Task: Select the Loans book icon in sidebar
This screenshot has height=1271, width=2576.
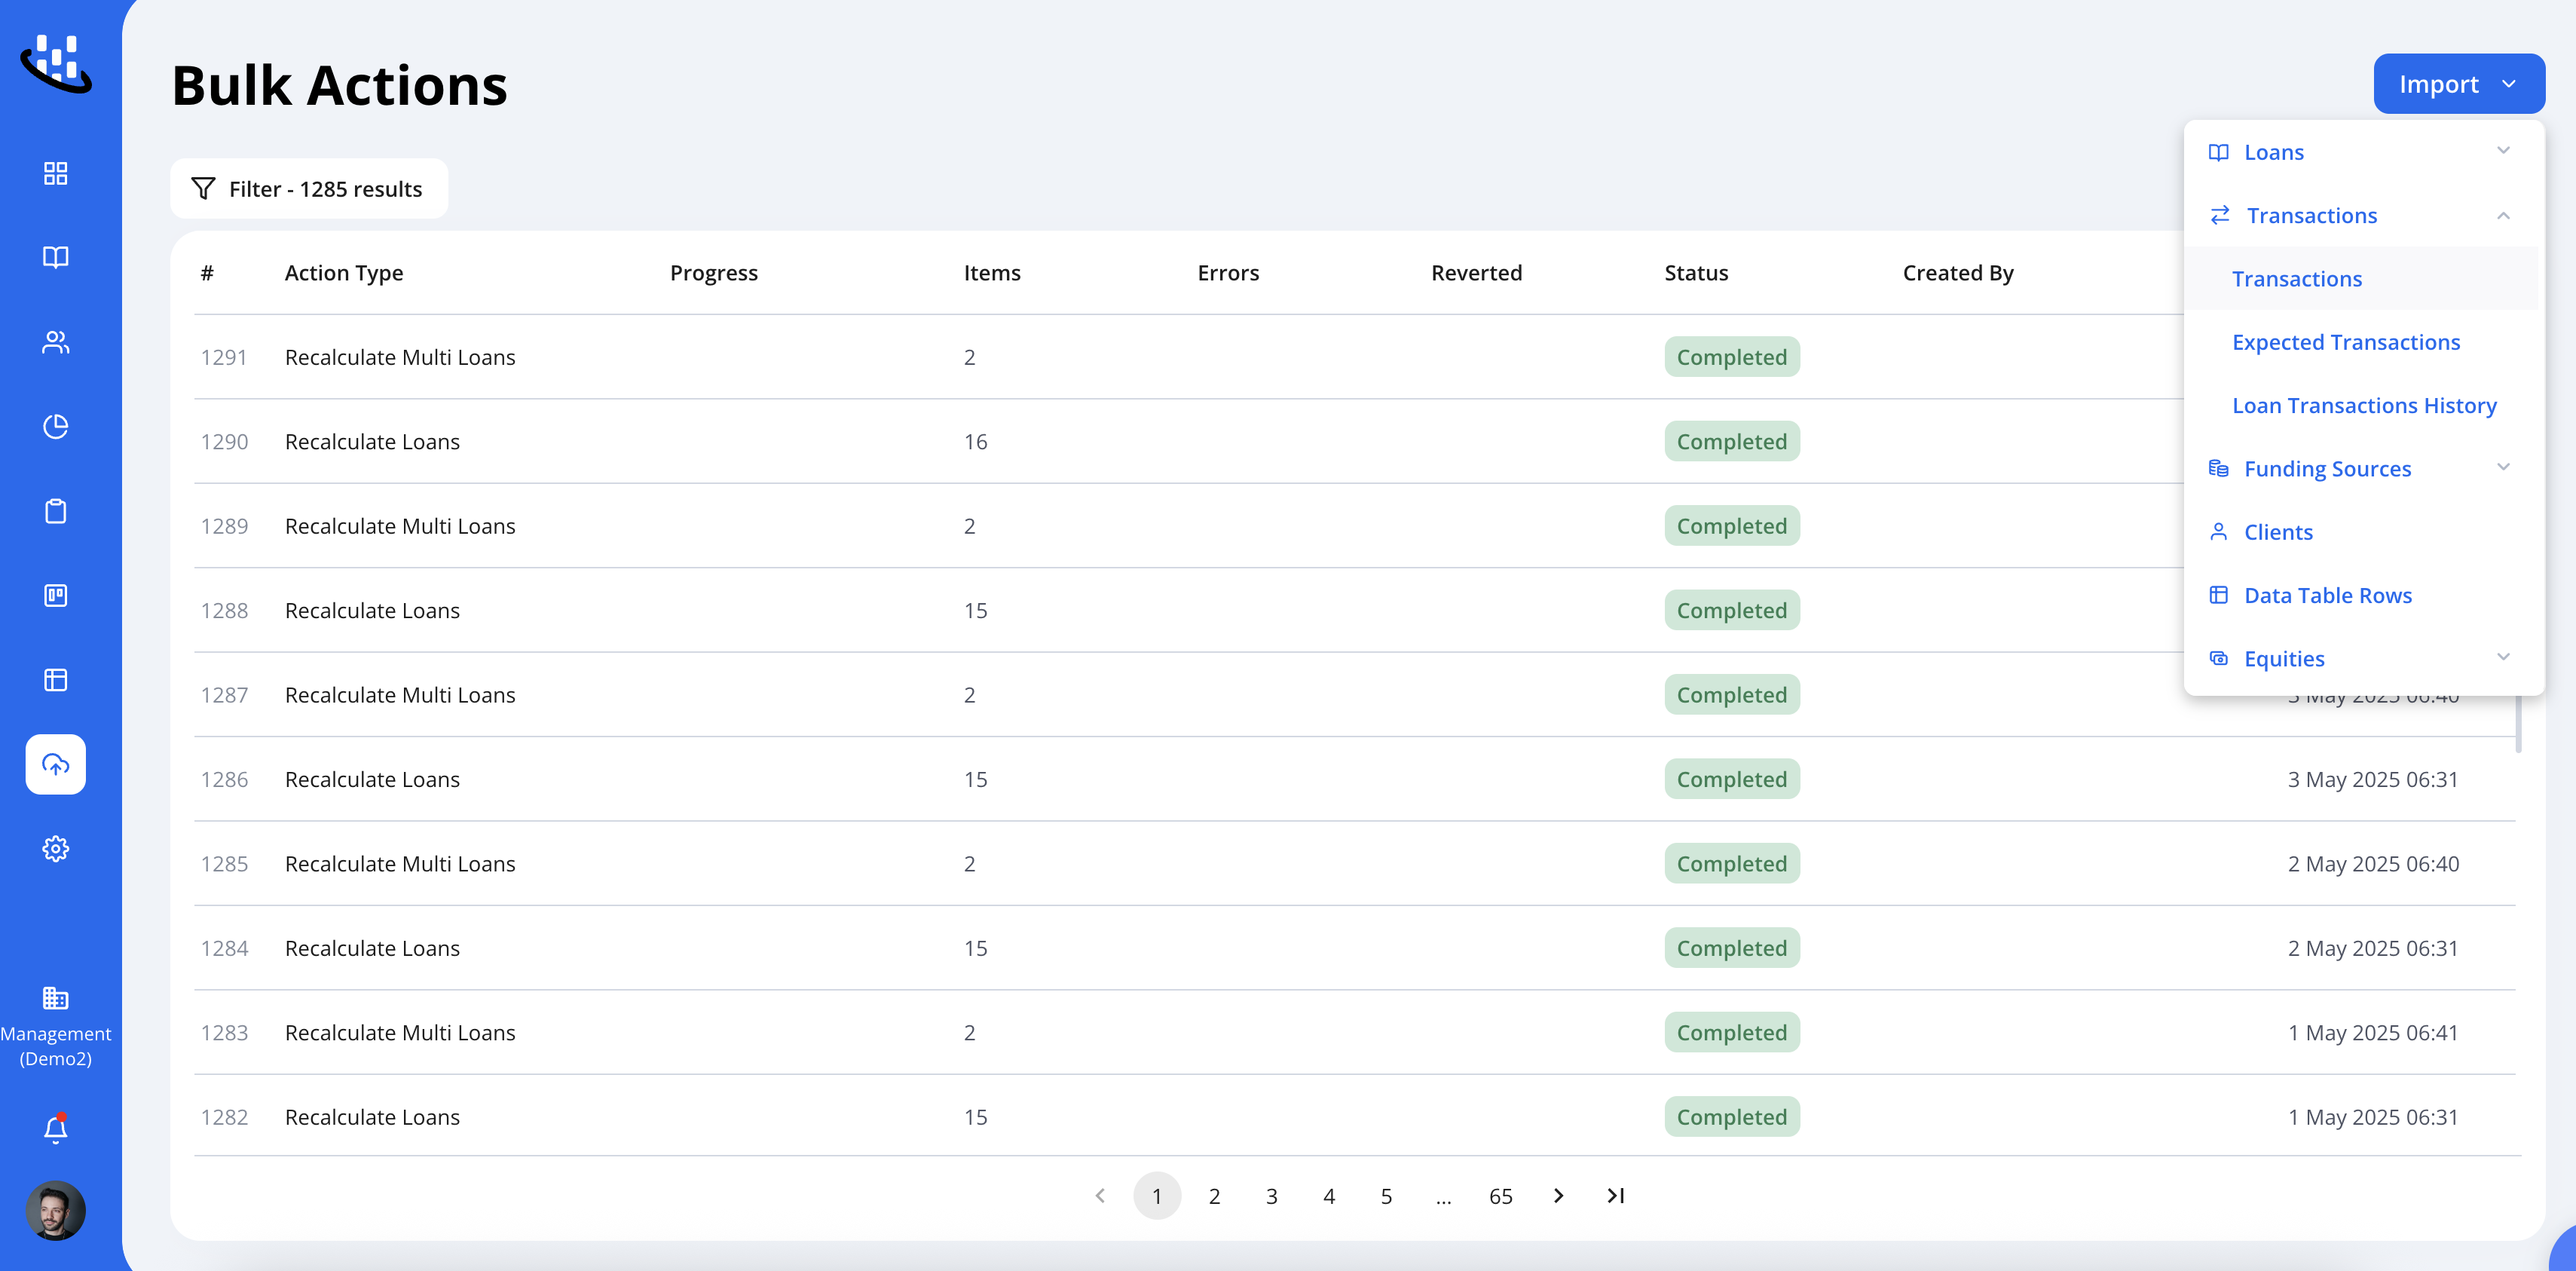Action: click(55, 257)
